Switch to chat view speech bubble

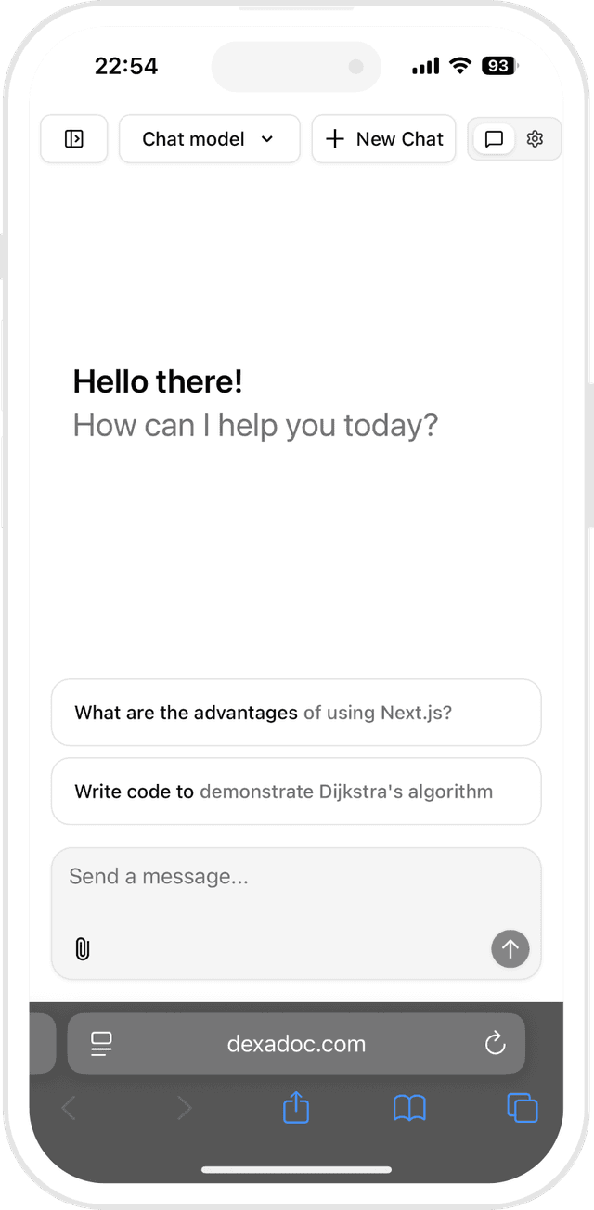(x=495, y=139)
